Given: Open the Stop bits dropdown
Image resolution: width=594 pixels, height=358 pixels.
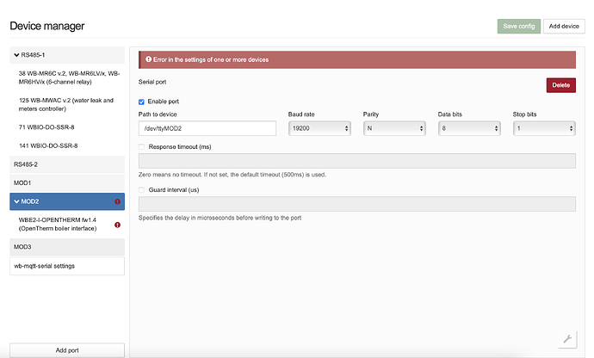Looking at the screenshot, I should [x=544, y=128].
